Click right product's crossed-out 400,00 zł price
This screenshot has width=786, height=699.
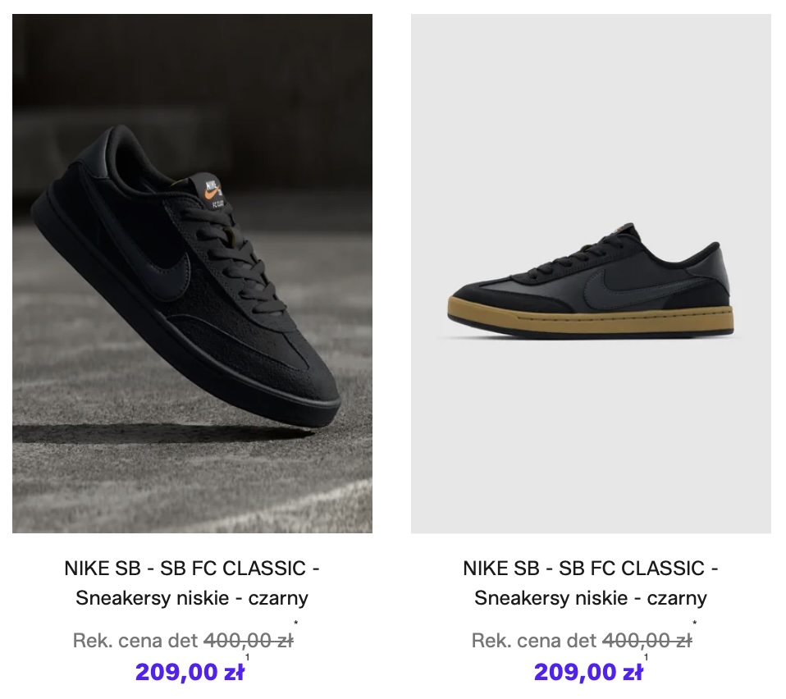[x=647, y=641]
